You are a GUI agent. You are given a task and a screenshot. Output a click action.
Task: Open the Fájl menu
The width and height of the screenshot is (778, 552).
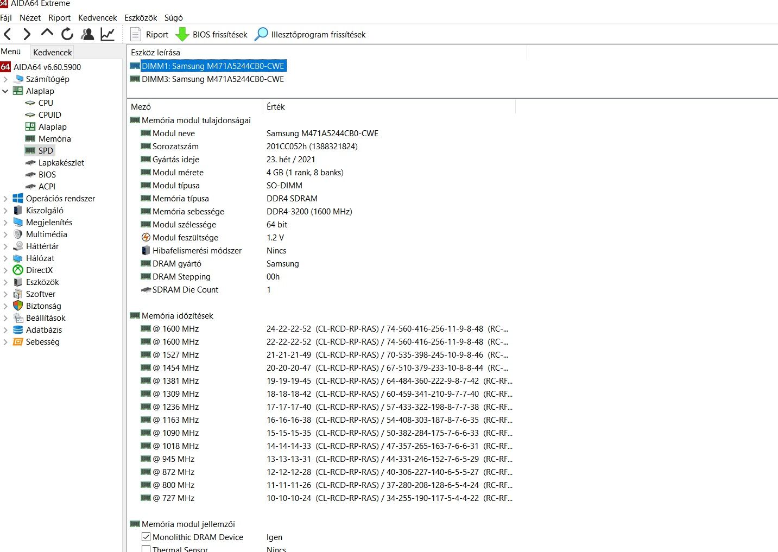coord(6,17)
